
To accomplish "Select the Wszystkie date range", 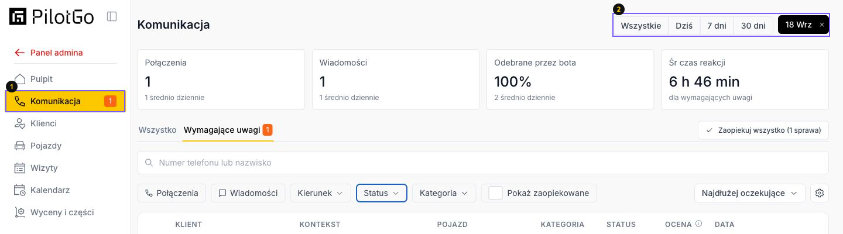I will click(641, 25).
